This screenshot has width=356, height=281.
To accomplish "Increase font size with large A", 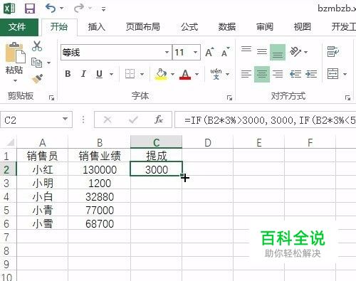I will click(x=209, y=52).
